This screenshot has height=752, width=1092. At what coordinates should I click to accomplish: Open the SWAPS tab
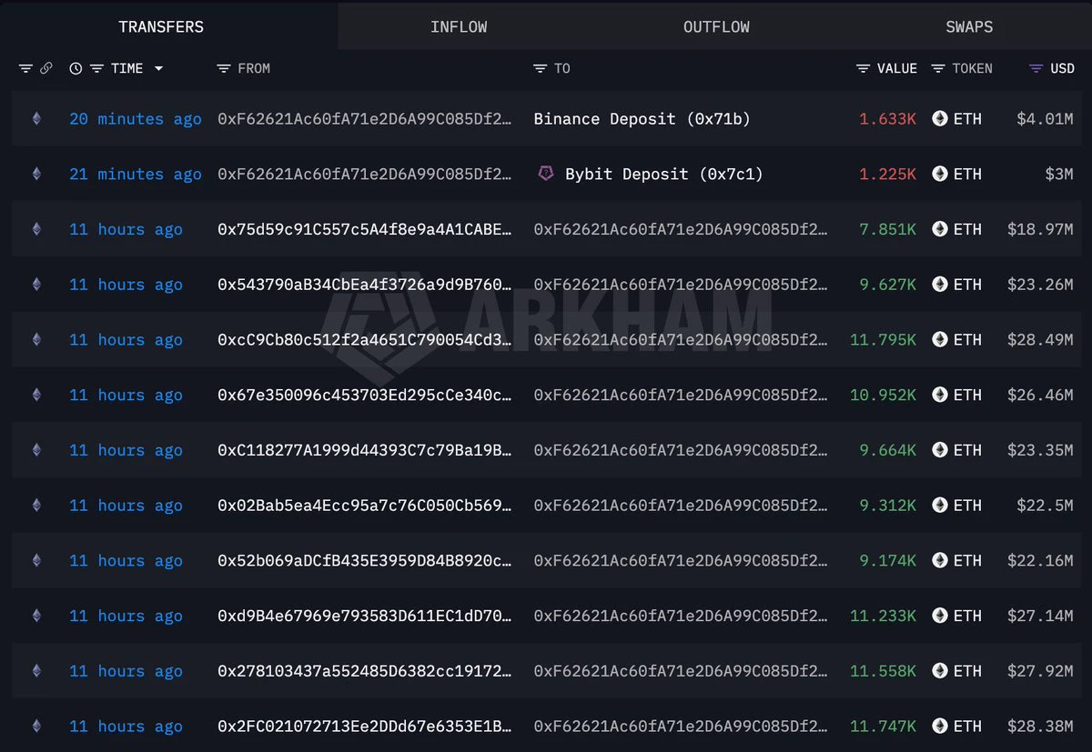[x=969, y=26]
